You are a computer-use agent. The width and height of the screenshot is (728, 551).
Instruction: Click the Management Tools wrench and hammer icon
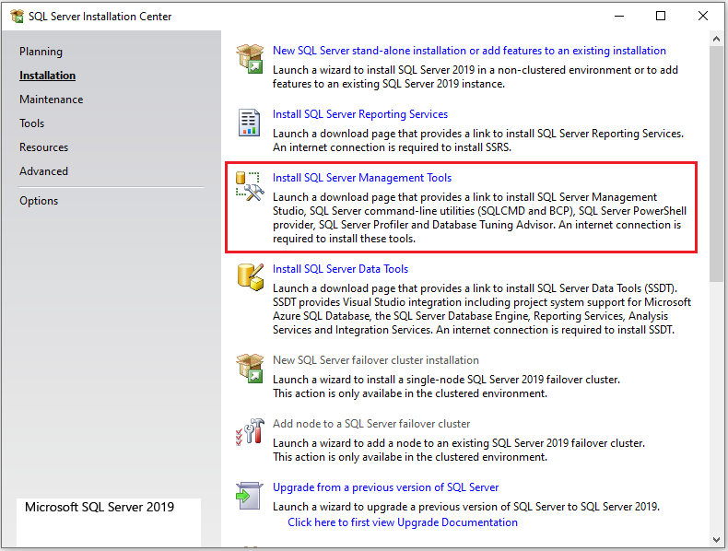[x=250, y=185]
